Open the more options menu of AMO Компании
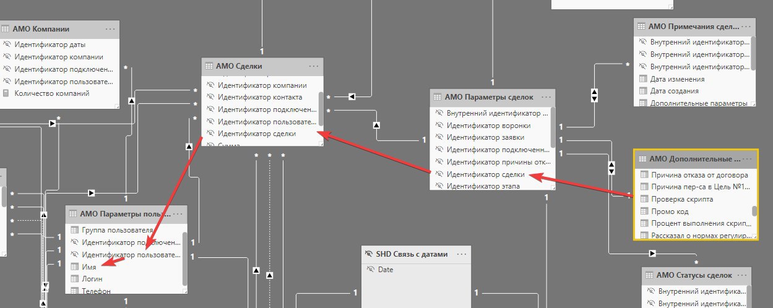The width and height of the screenshot is (773, 308). (x=110, y=29)
